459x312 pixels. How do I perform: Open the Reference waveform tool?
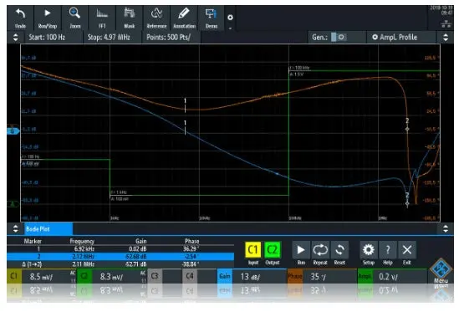tap(156, 18)
